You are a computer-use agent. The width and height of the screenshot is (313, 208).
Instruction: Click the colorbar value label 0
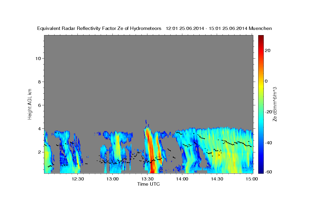266,81
